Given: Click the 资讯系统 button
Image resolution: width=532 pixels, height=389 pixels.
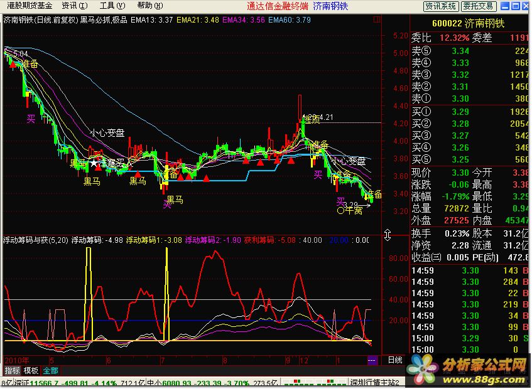Looking at the screenshot, I should click(x=441, y=6).
